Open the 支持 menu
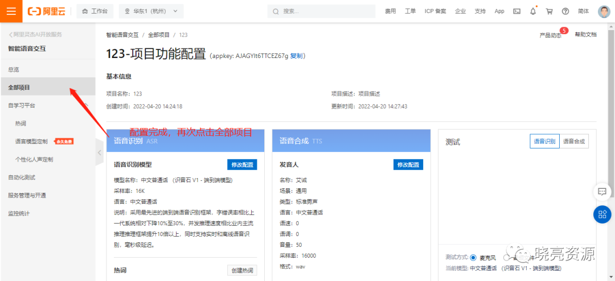The width and height of the screenshot is (615, 281). click(480, 11)
